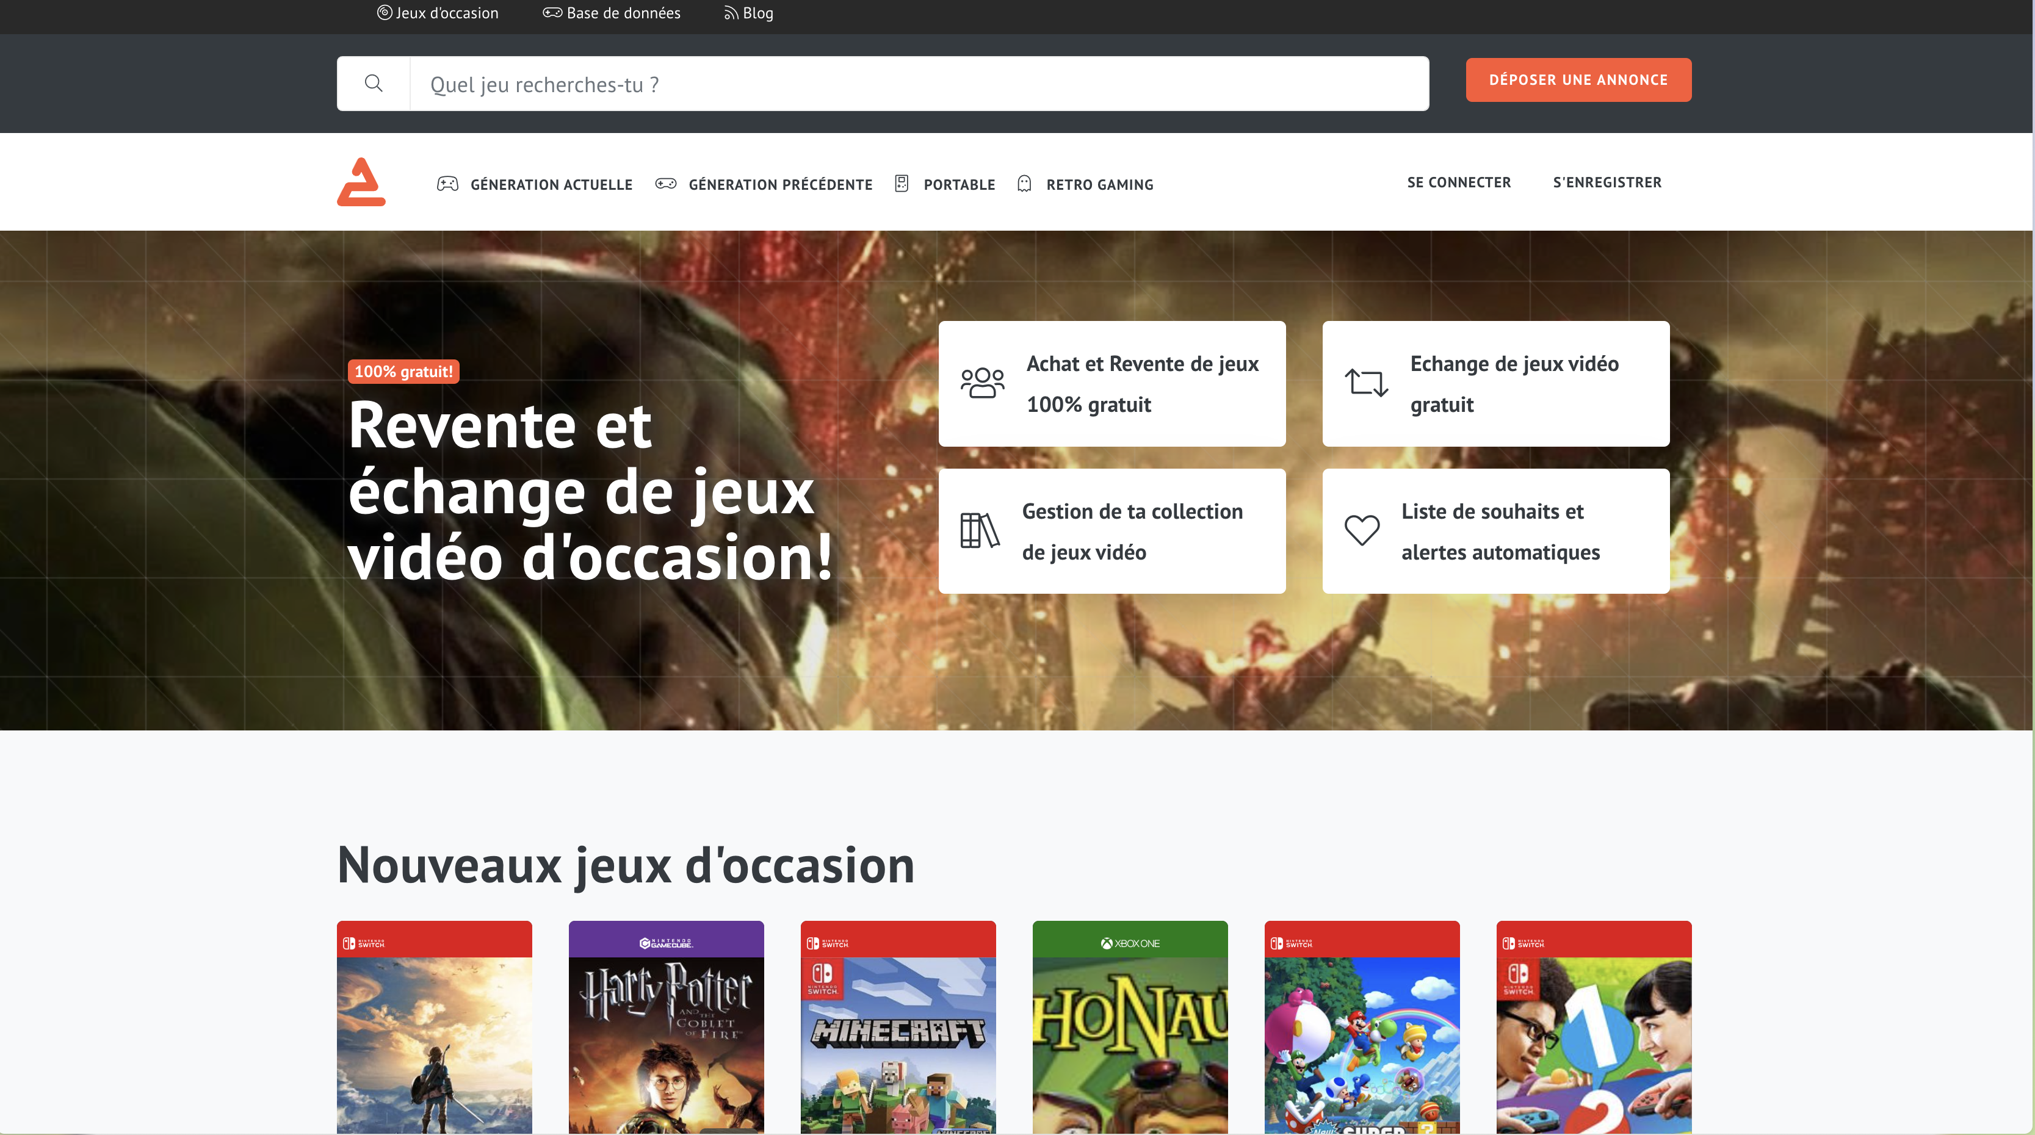Click the people icon in Achat et Revente card
Image resolution: width=2035 pixels, height=1135 pixels.
(x=982, y=383)
